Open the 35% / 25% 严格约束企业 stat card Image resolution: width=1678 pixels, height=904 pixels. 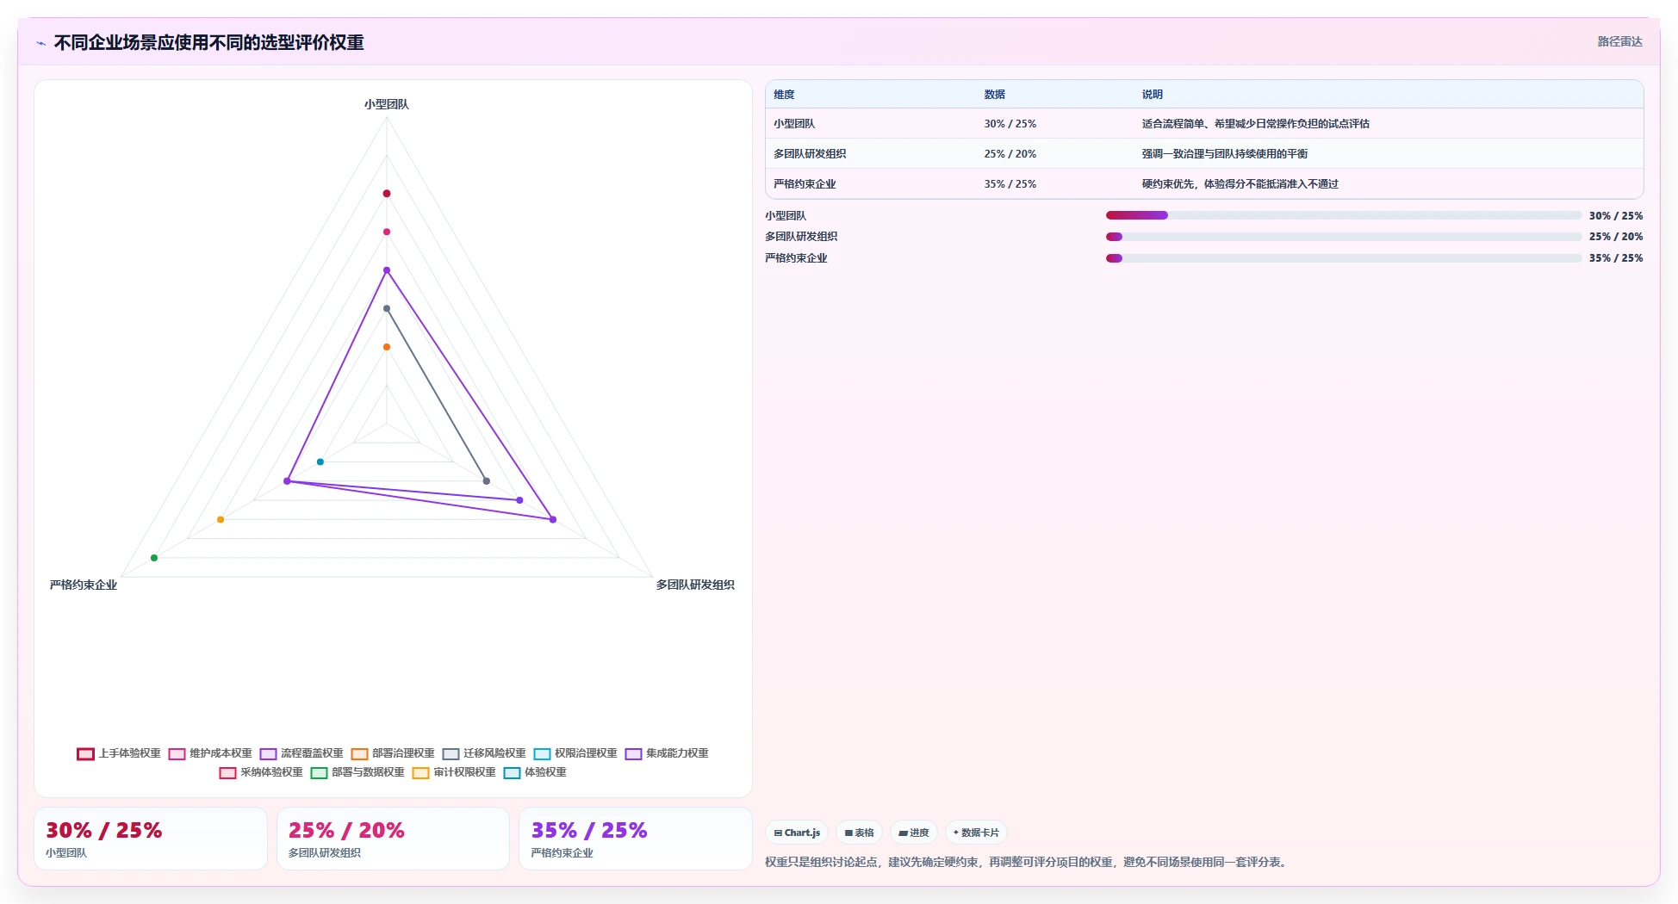[x=636, y=839]
